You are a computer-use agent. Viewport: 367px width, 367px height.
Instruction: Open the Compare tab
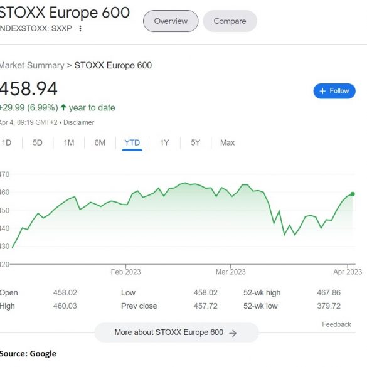pos(230,21)
